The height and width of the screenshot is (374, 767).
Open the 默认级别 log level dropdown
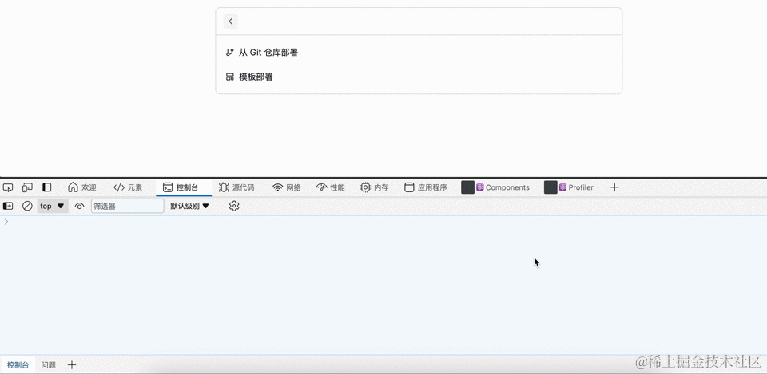pos(190,206)
